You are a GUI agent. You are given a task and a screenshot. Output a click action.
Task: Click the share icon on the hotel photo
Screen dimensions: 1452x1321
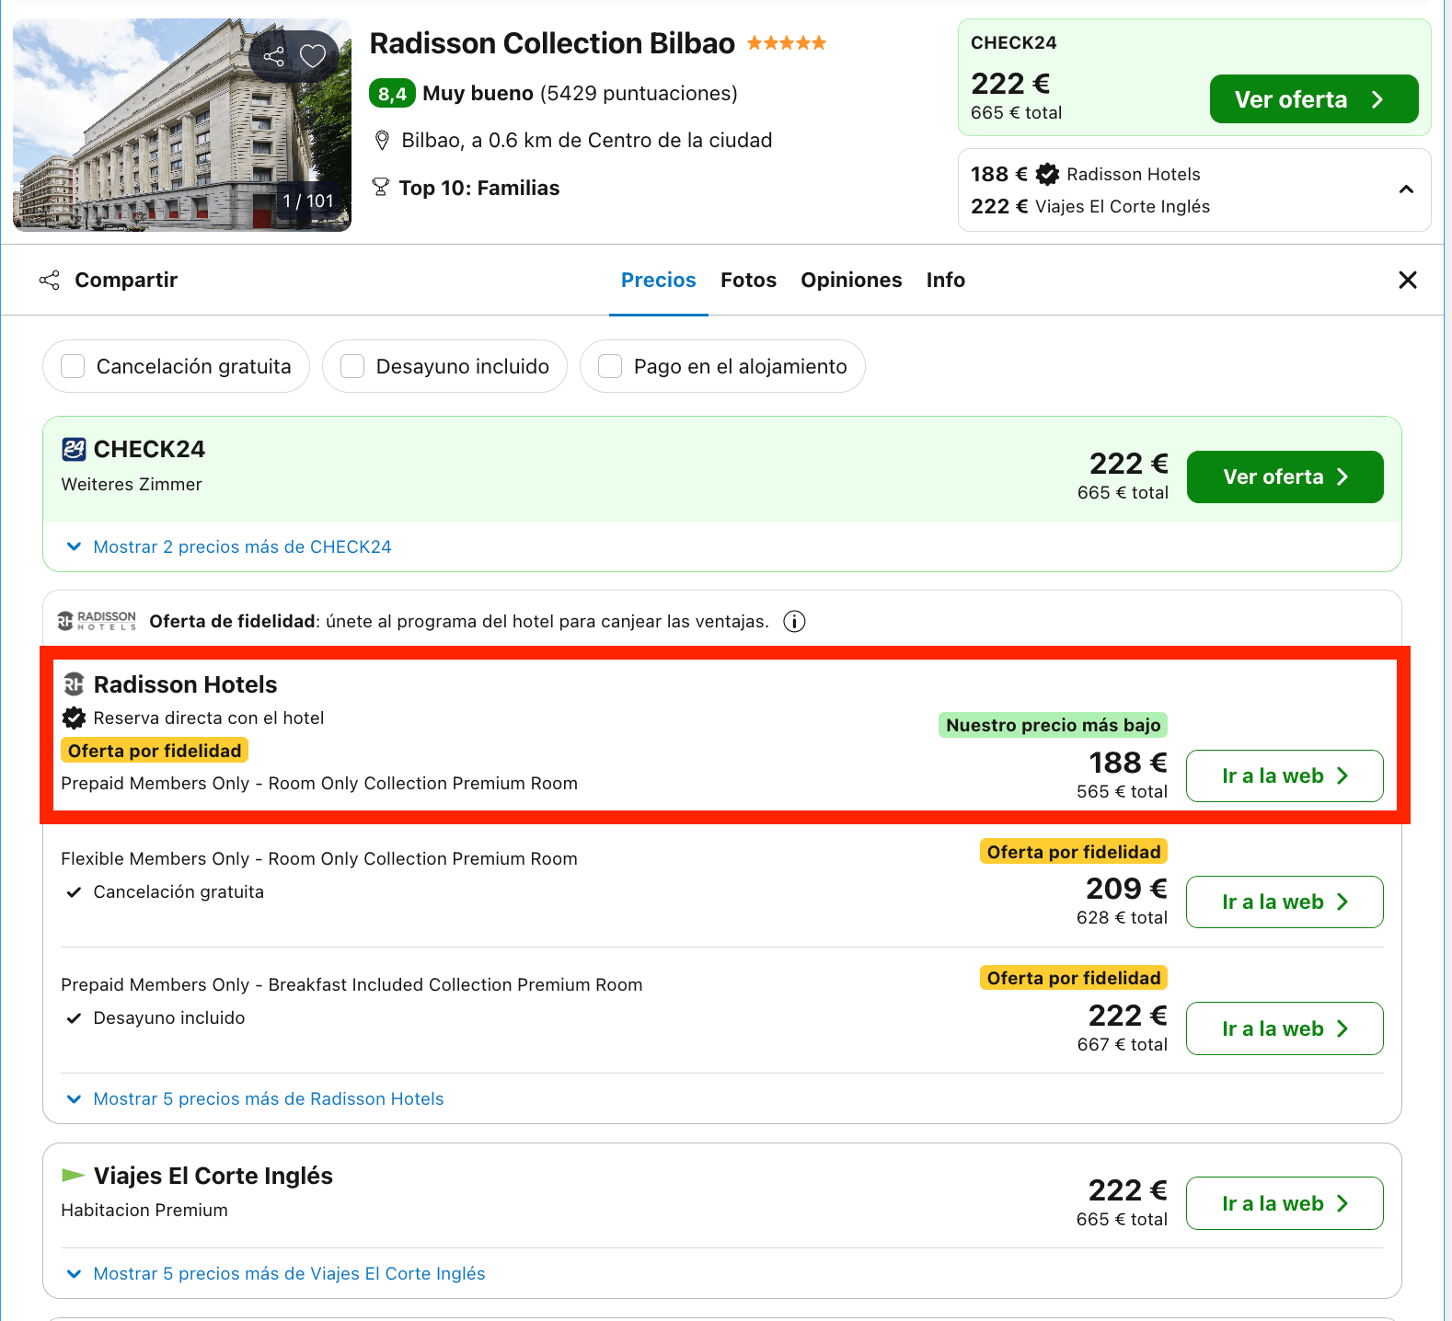[273, 56]
